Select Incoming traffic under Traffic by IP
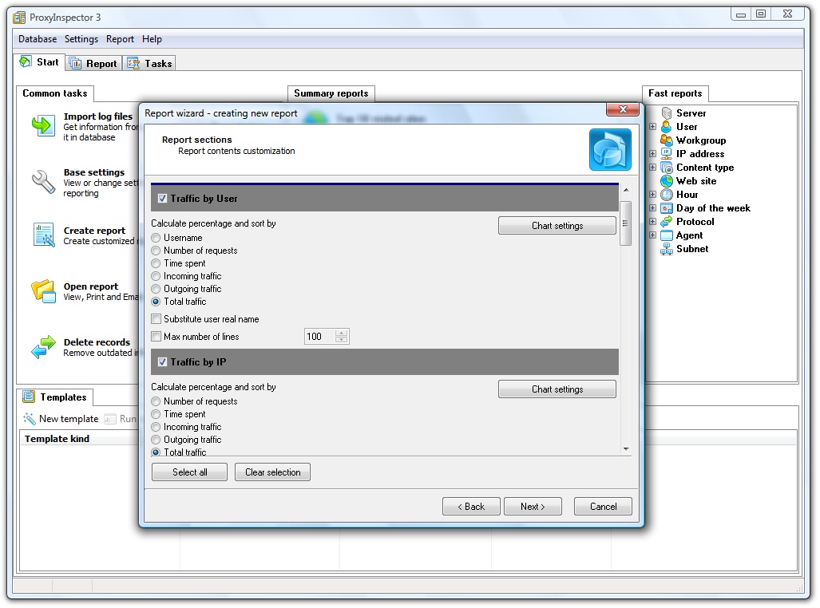The height and width of the screenshot is (608, 820). click(156, 427)
